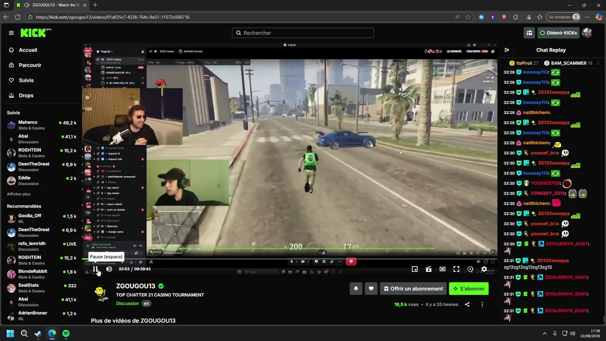
Task: Click the S'abonner subscribe button
Action: pos(469,288)
